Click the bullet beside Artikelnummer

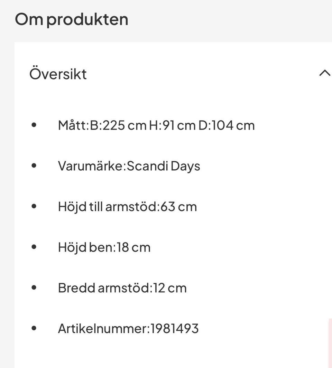coord(34,328)
